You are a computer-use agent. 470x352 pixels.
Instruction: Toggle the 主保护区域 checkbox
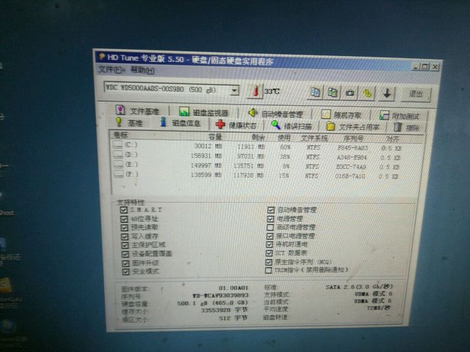point(125,245)
